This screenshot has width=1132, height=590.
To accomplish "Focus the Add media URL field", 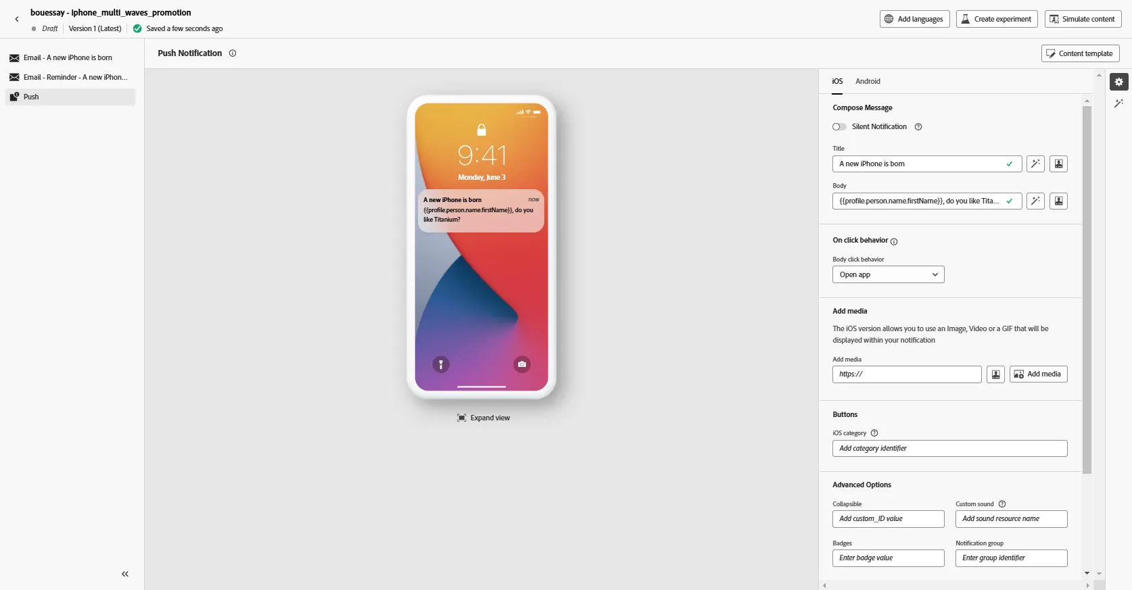I will [x=907, y=374].
